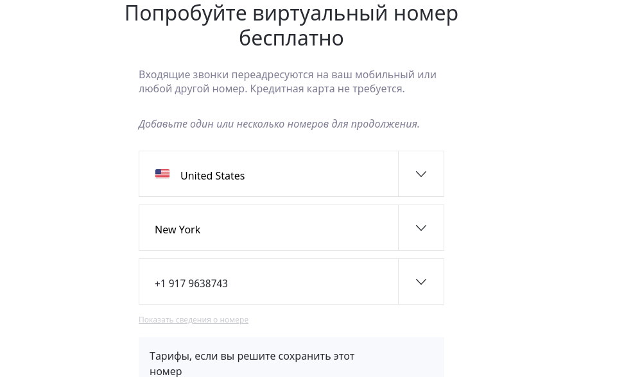
Task: Select the United States country label
Action: point(212,176)
